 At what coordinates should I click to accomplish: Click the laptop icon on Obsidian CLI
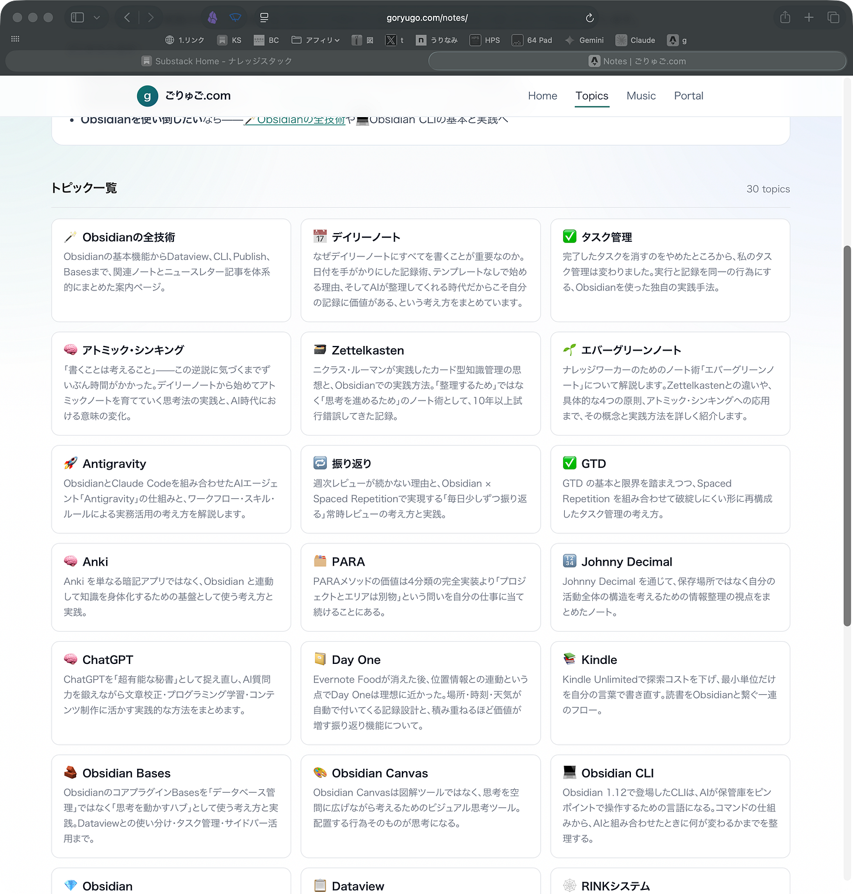pyautogui.click(x=569, y=772)
